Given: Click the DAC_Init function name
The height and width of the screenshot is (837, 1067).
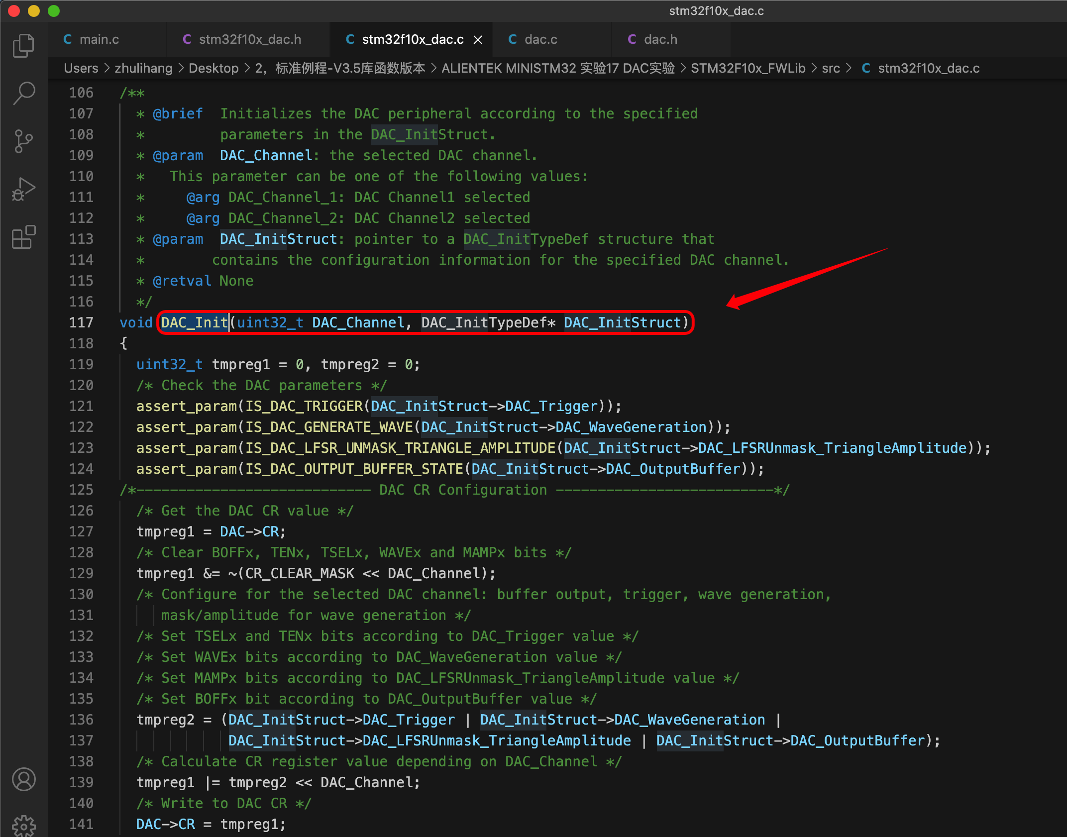Looking at the screenshot, I should (x=194, y=322).
